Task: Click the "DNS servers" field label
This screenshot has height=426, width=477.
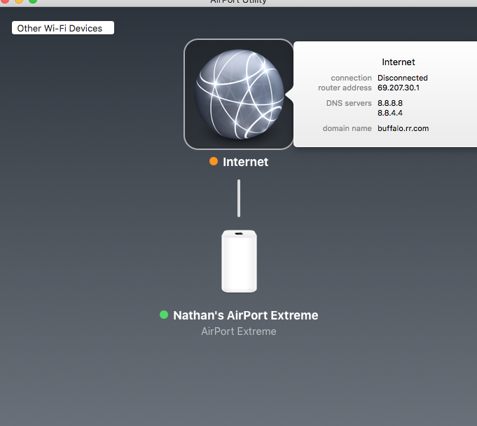Action: [x=349, y=103]
